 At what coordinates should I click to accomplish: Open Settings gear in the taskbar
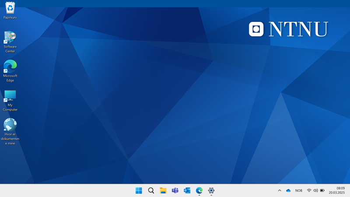pos(211,190)
